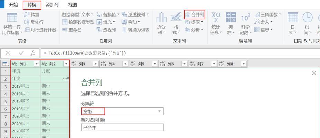320x138 pixels.
Task: Open filter dropdown for 列3
Action: point(96,64)
